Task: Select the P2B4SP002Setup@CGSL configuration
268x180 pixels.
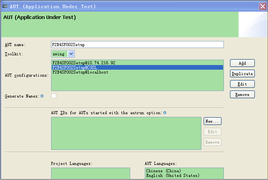Action: tap(137, 67)
